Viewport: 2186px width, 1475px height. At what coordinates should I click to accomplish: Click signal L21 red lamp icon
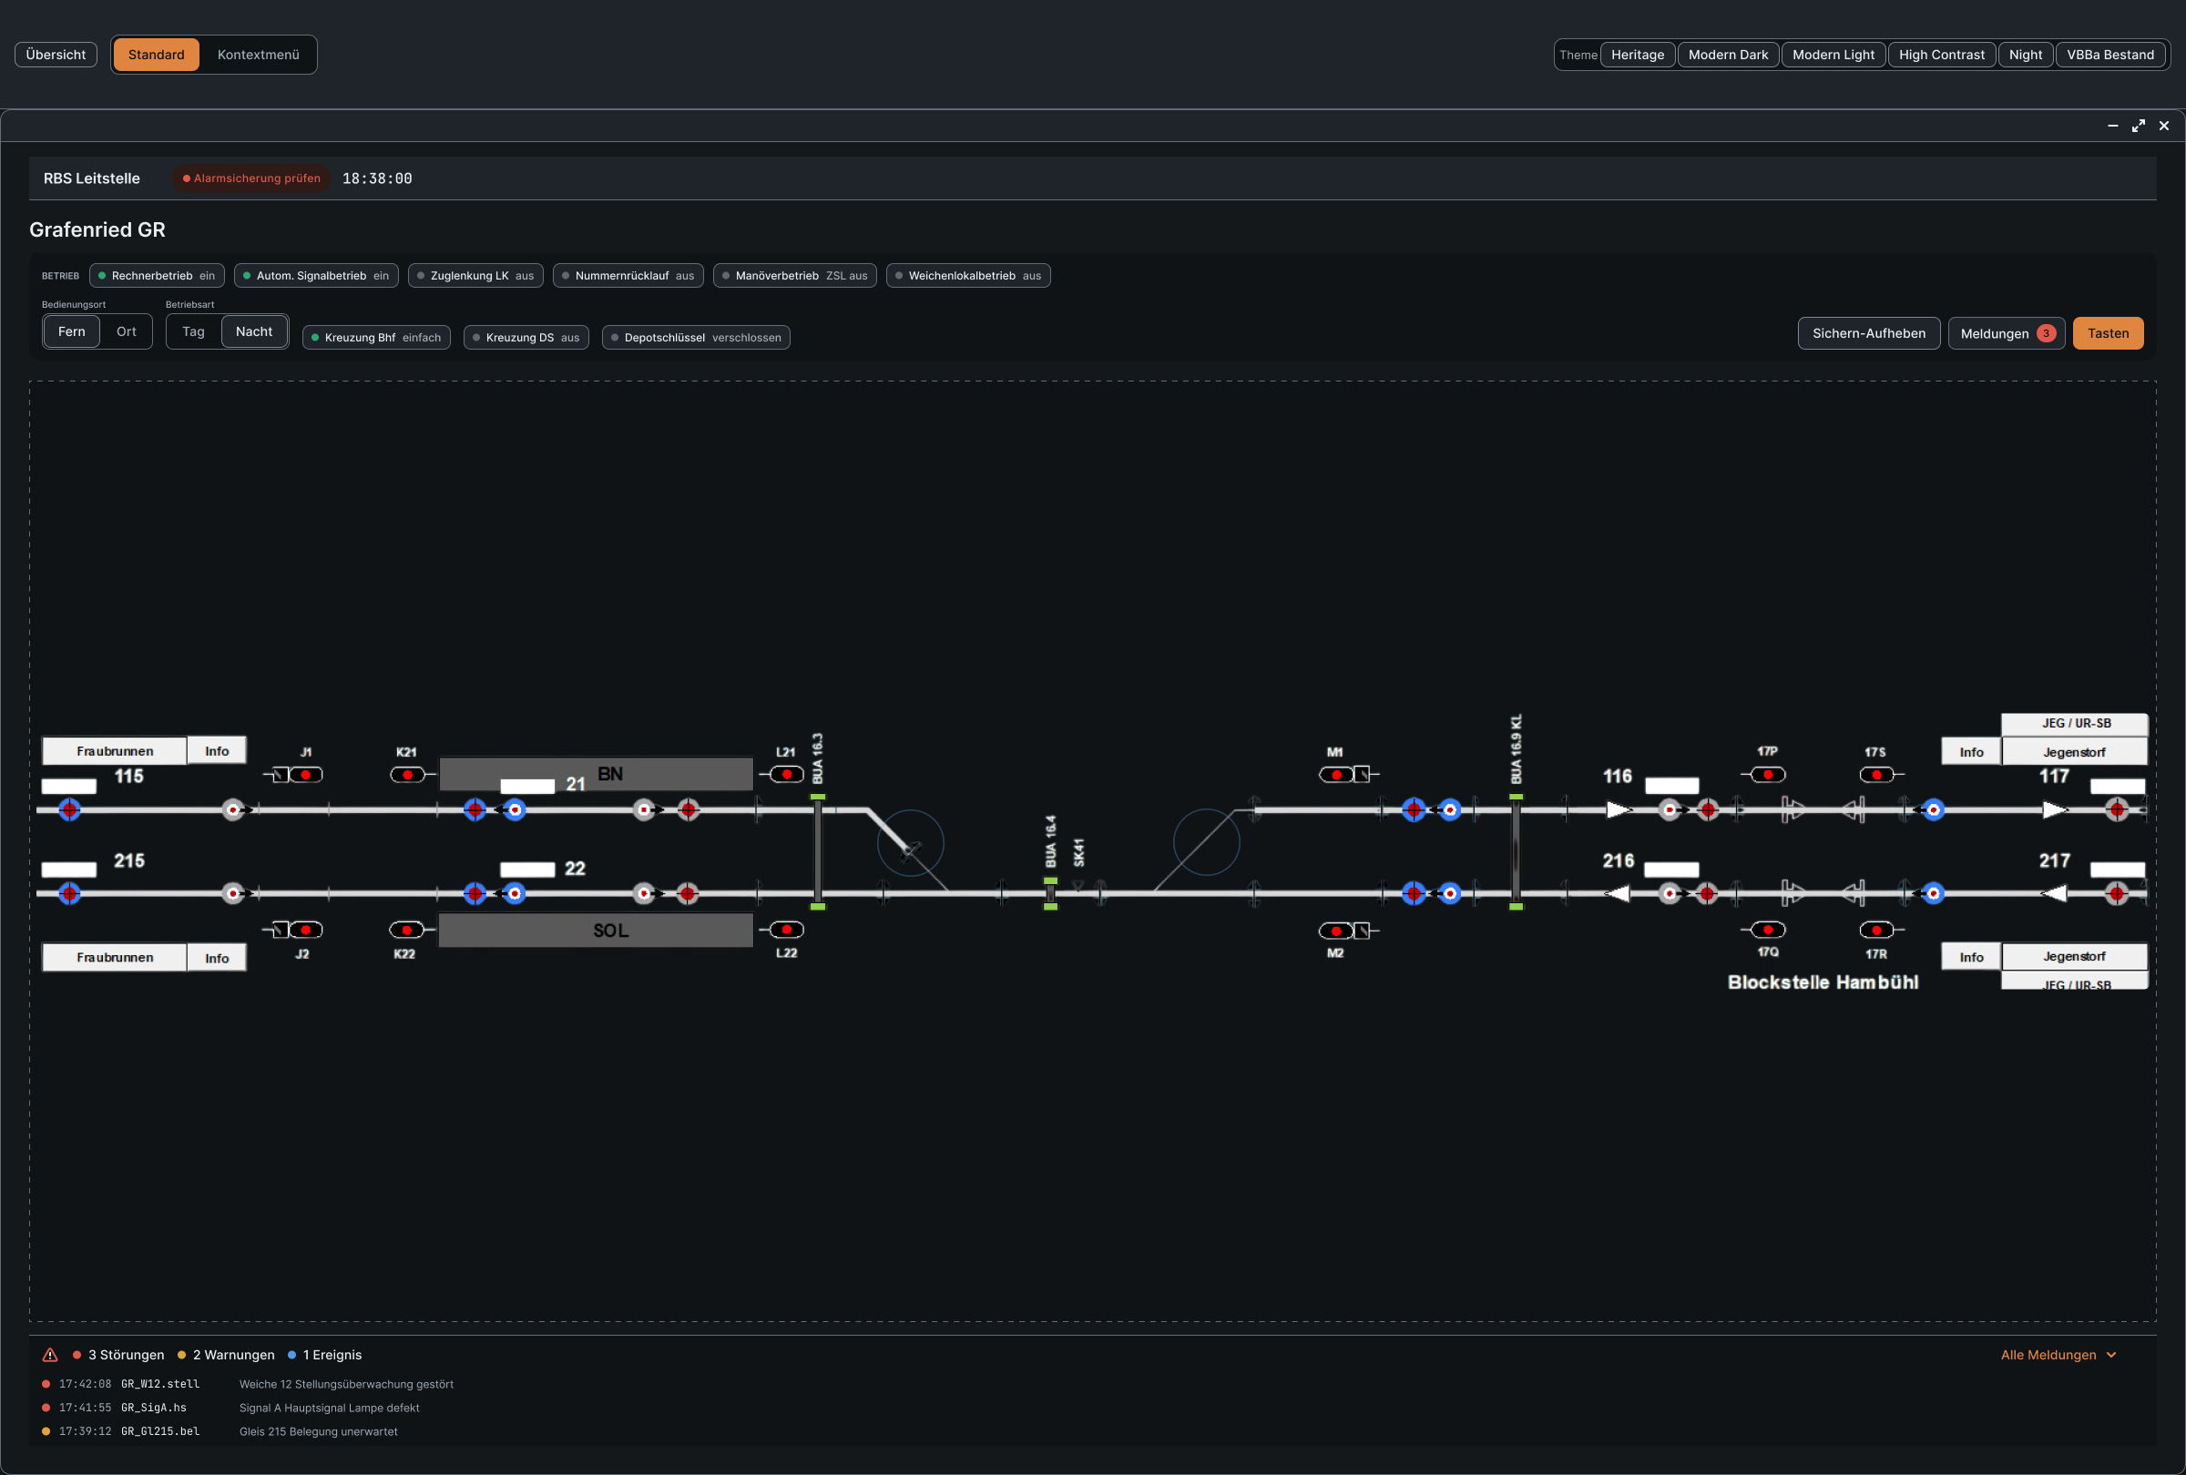point(786,775)
